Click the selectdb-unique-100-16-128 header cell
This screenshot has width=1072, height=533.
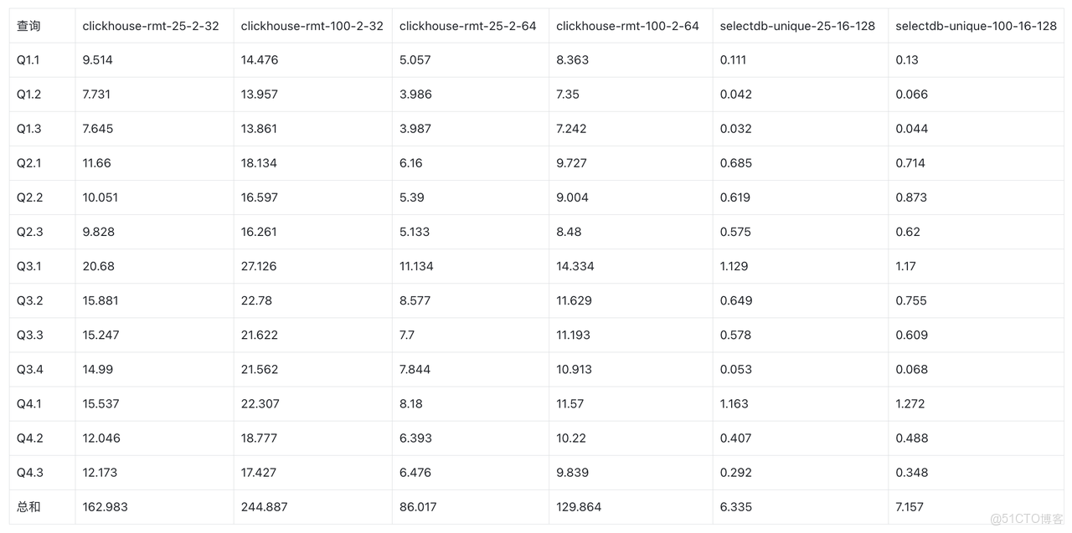click(976, 26)
